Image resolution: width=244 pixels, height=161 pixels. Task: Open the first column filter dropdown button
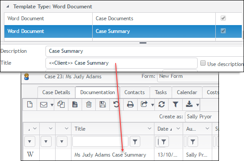coord(30,142)
